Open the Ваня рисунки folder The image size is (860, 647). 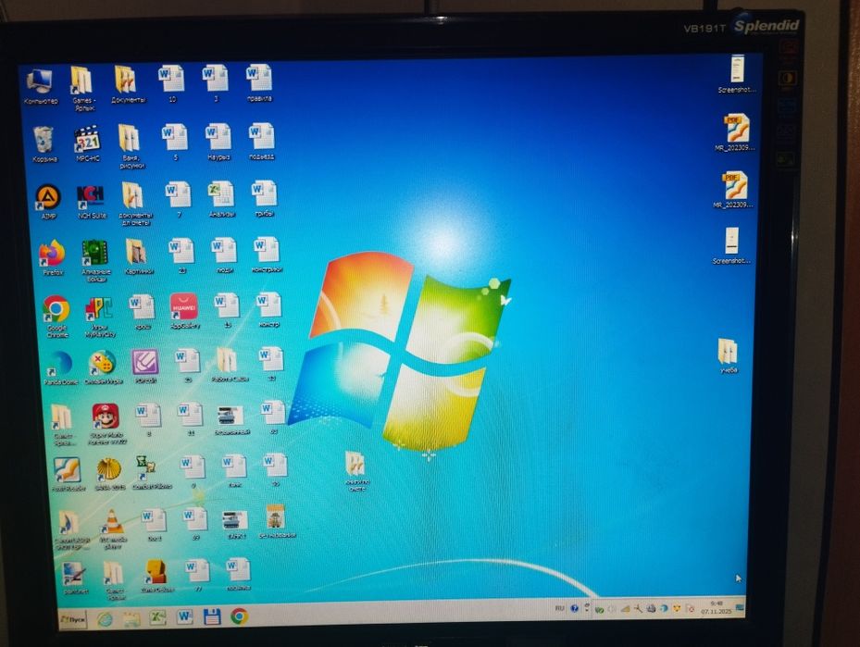[131, 147]
